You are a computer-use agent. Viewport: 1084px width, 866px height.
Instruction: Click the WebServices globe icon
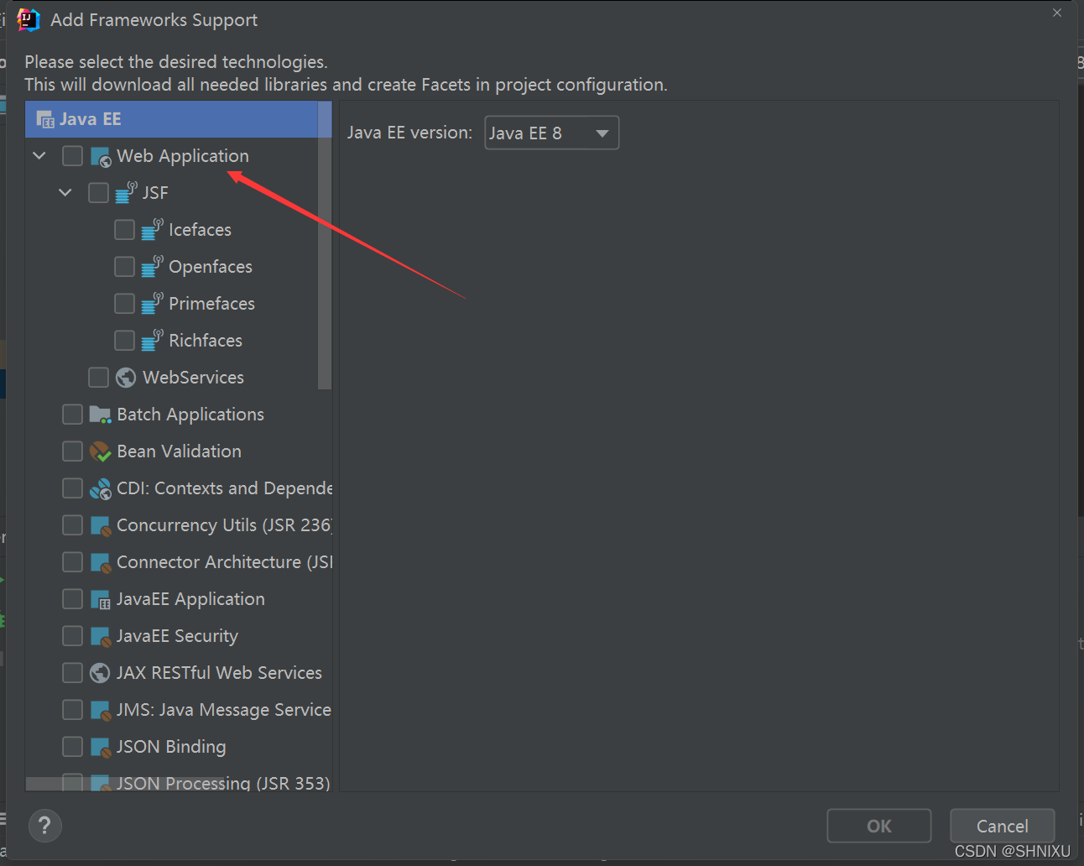tap(126, 378)
